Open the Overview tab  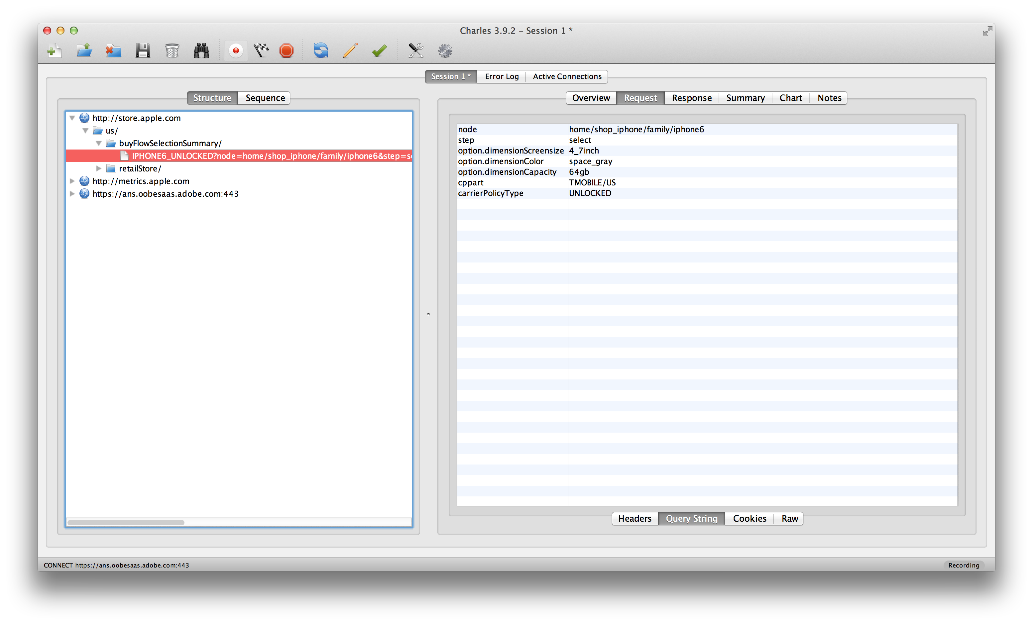591,98
